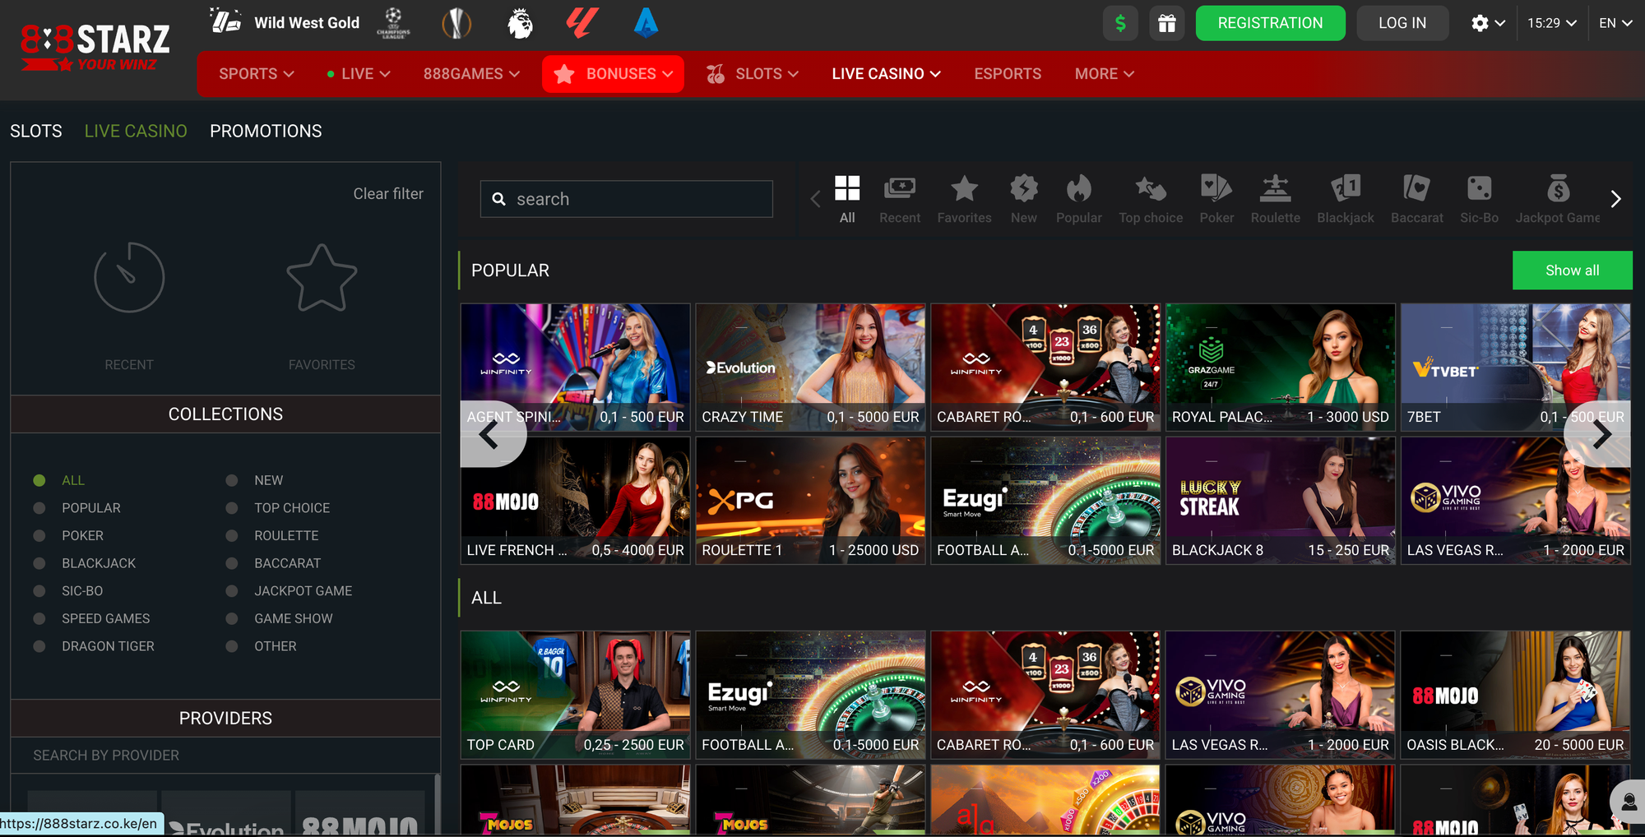Select the POPULAR collection radio button
The image size is (1645, 837).
point(39,508)
